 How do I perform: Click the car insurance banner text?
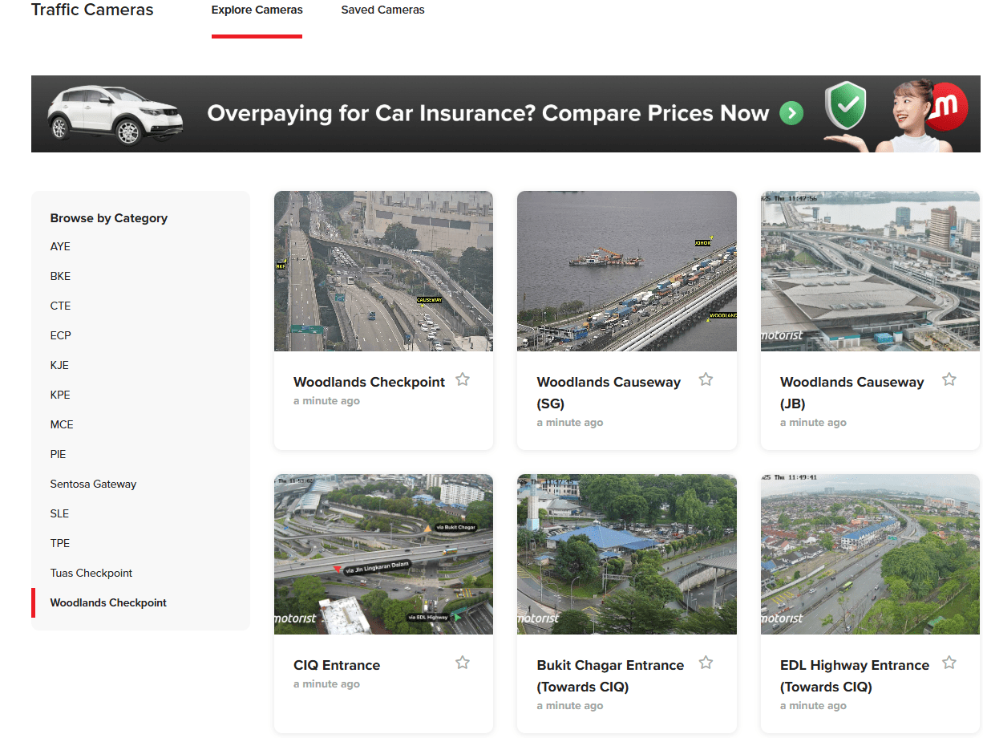(487, 114)
